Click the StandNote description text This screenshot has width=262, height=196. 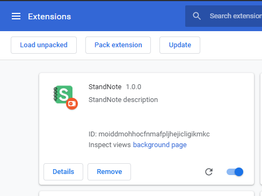[123, 100]
